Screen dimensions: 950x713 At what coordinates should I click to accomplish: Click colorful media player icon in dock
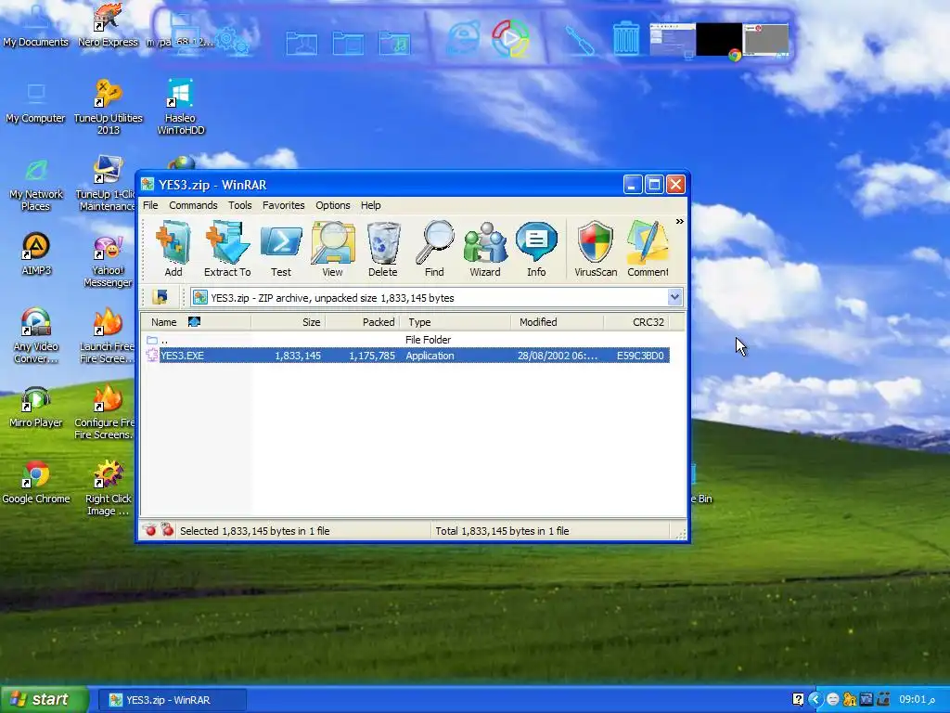[510, 38]
